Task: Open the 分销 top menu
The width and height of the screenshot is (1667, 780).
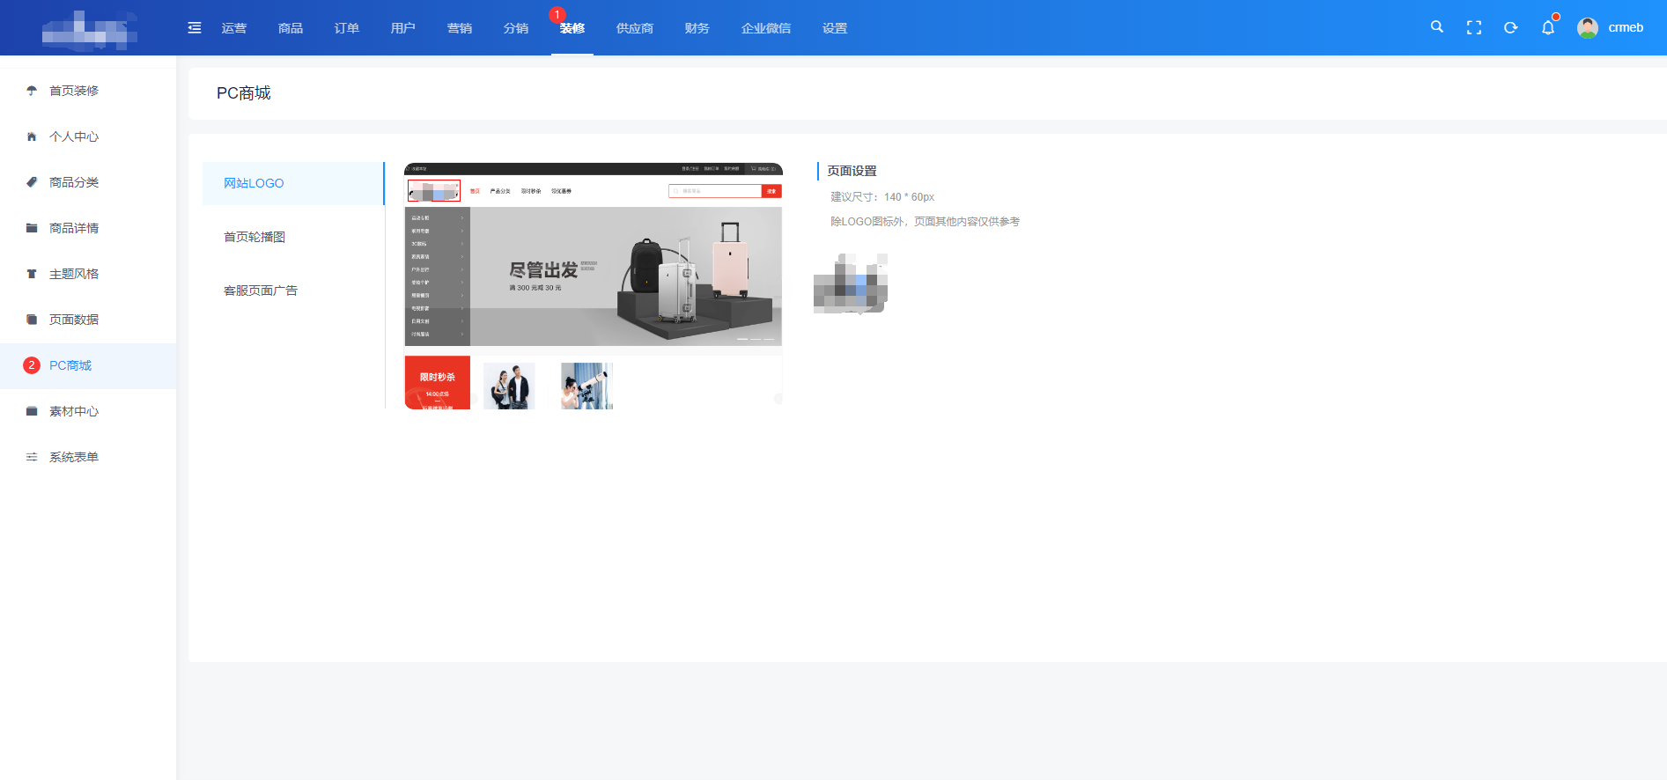Action: click(x=516, y=28)
